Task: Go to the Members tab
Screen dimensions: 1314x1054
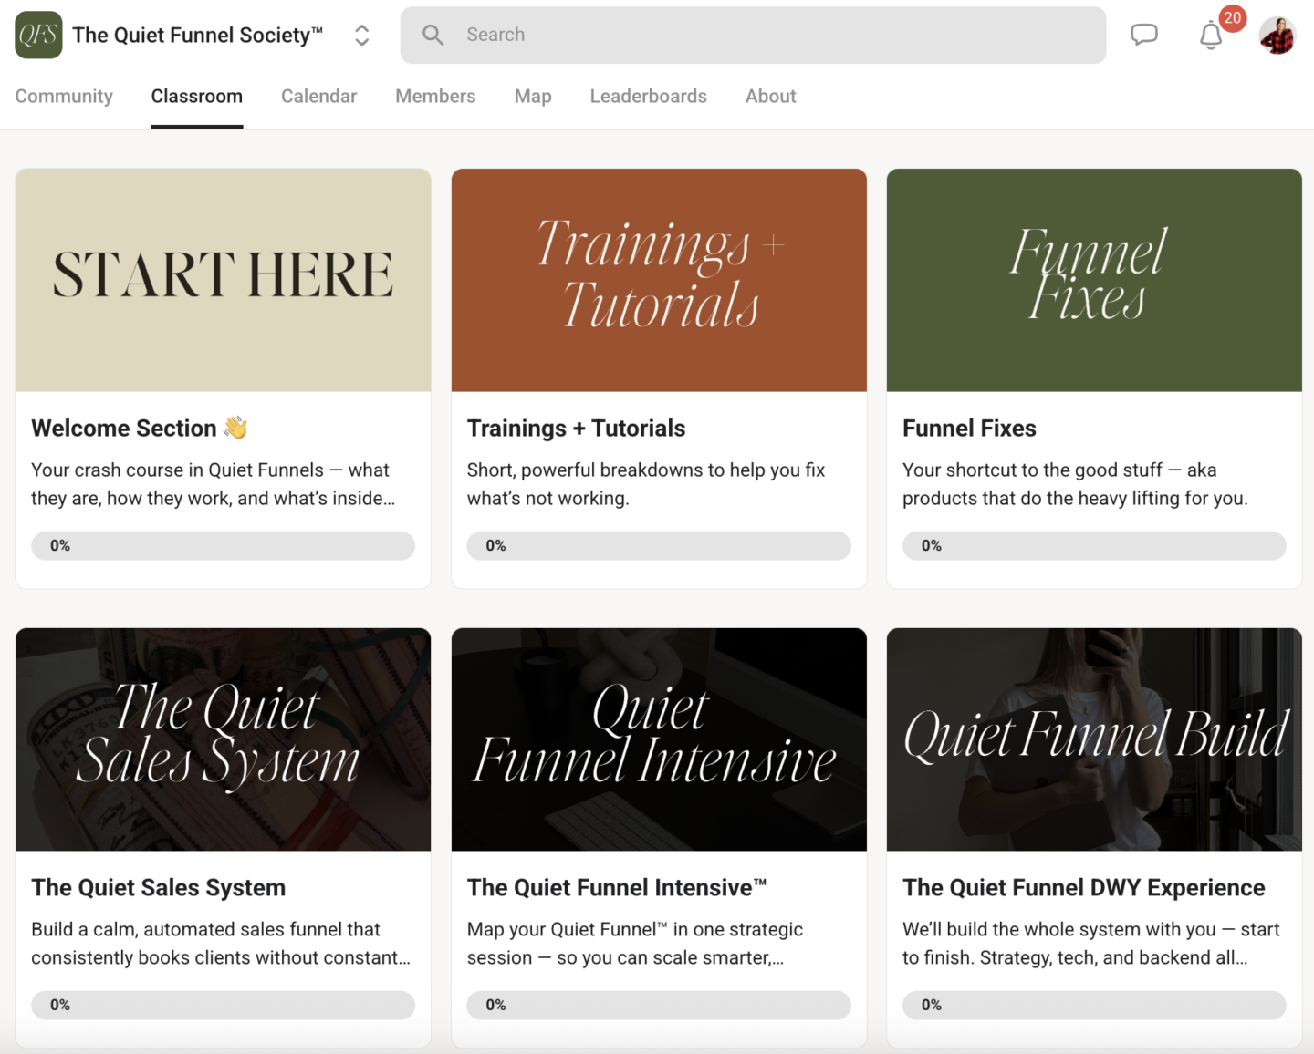Action: point(435,96)
